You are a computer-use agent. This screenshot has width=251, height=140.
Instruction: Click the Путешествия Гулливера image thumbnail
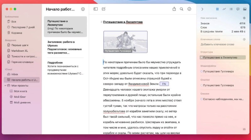125,41
